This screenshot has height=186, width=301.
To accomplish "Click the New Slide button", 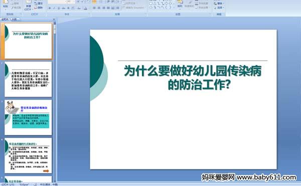I will tap(28, 5).
